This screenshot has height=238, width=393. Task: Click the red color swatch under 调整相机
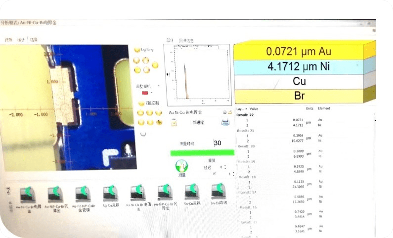click(x=145, y=93)
